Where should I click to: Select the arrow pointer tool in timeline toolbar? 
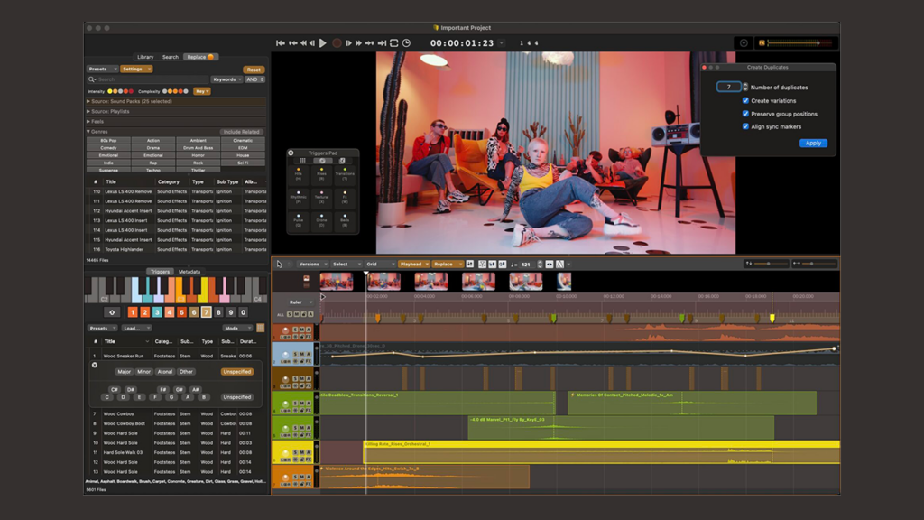tap(280, 265)
